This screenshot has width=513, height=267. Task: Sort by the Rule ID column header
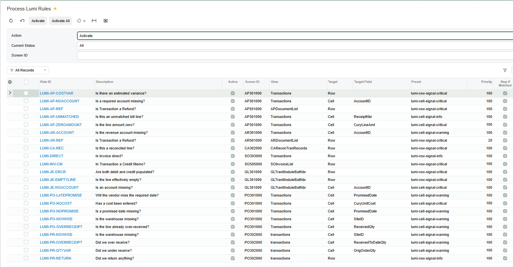[46, 82]
